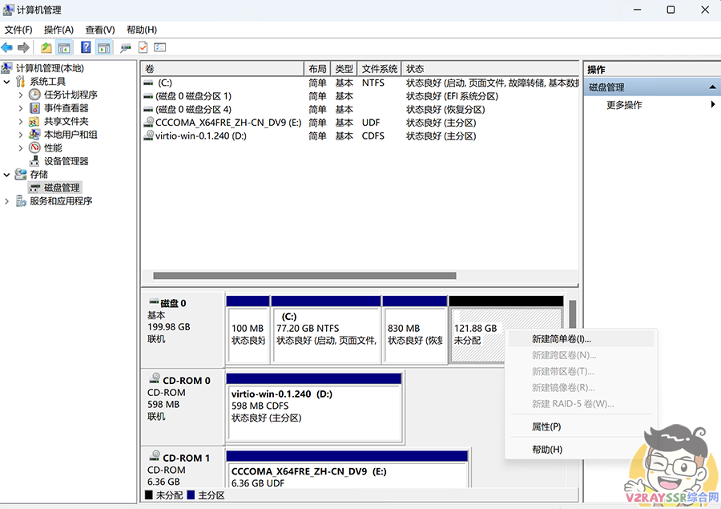Viewport: 721px width, 509px height.
Task: Expand the 更多操作 submenu arrow
Action: click(711, 104)
